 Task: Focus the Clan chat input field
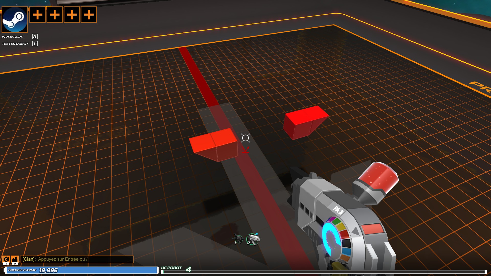[77, 259]
